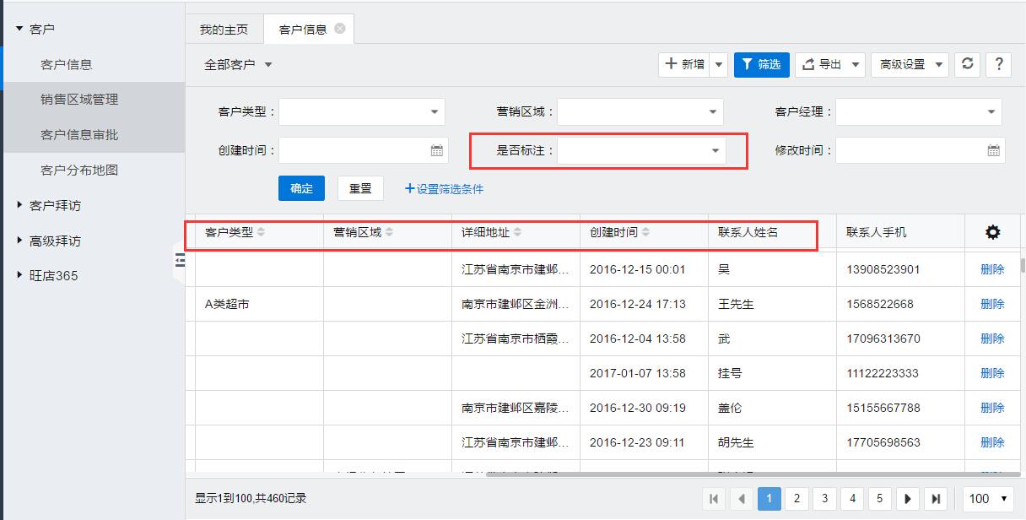Click the 确定 button

point(301,188)
